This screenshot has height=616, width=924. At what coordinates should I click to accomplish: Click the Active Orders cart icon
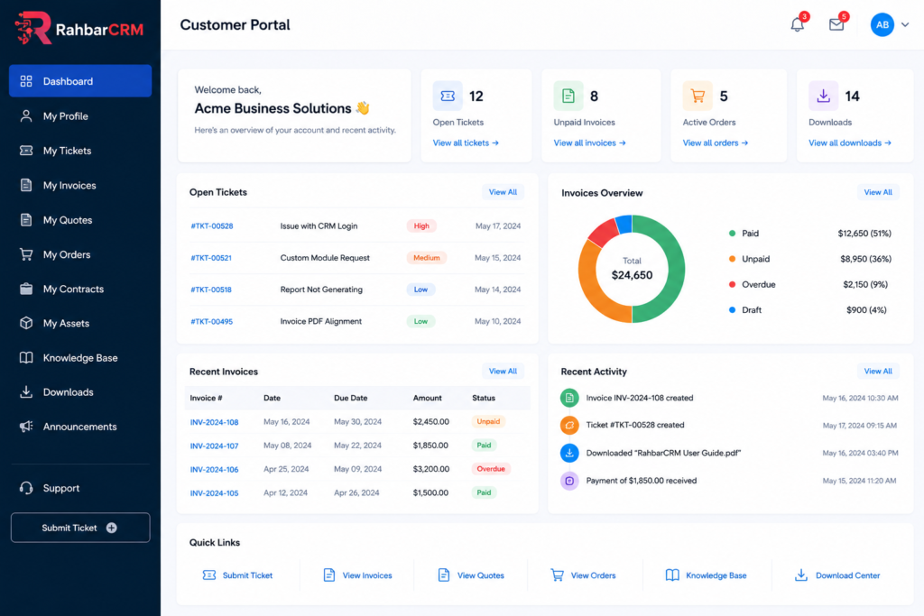click(x=698, y=96)
